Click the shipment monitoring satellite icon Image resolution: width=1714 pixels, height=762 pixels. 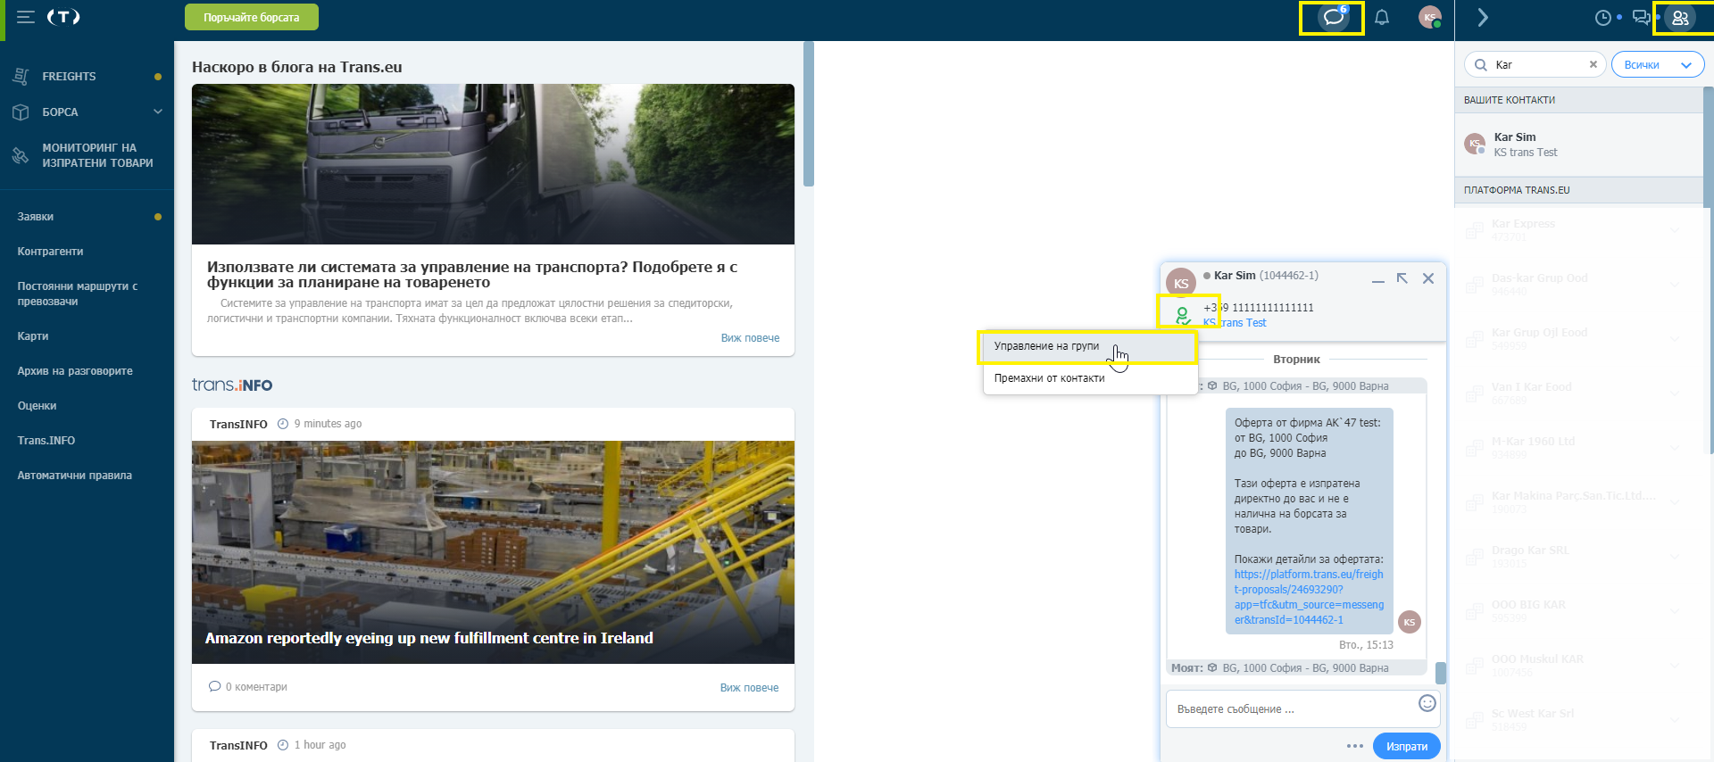(x=21, y=156)
